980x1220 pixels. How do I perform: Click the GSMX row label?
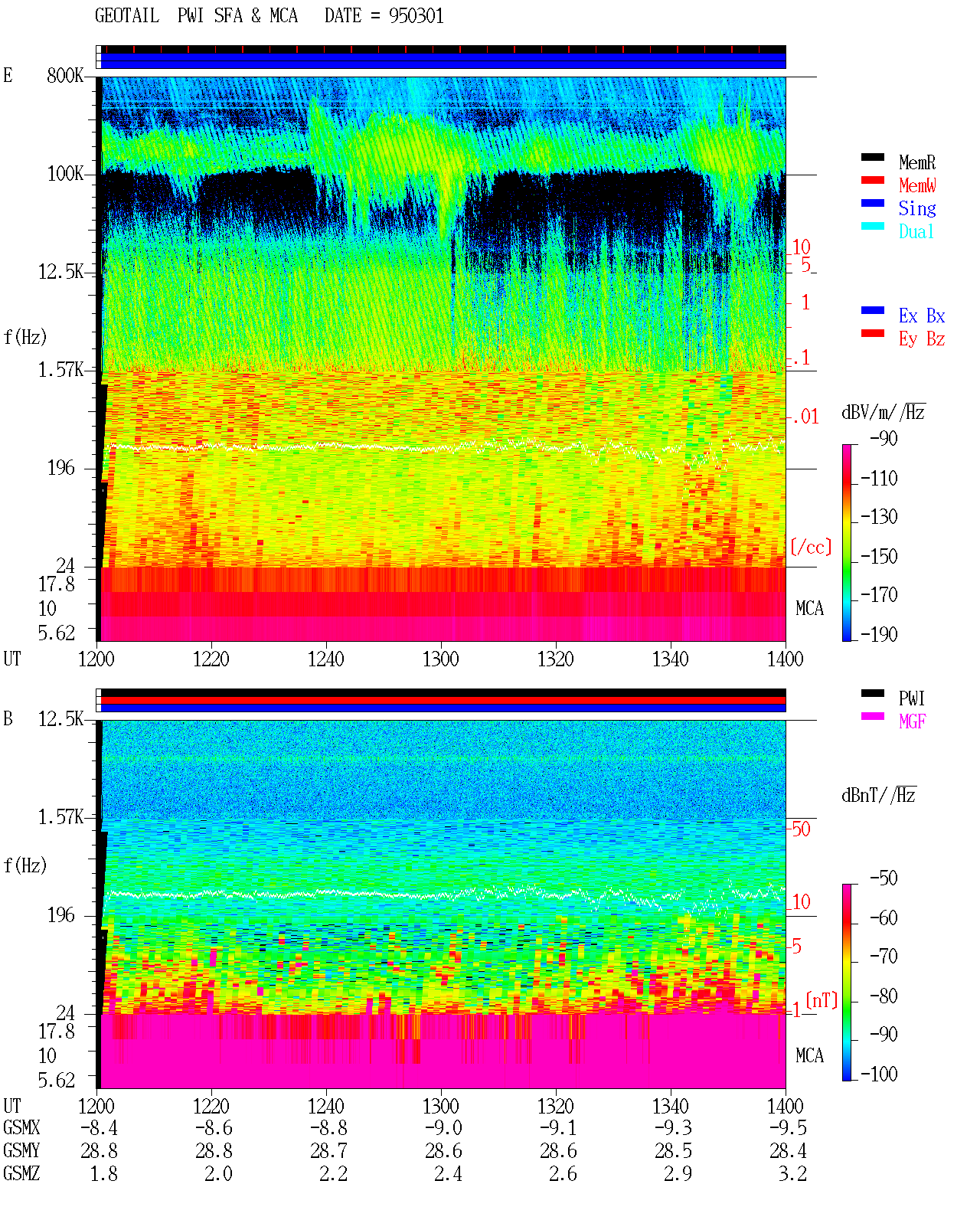point(21,1128)
